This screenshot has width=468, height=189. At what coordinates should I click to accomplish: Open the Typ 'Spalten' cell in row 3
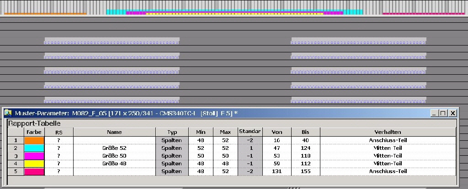tap(172, 156)
